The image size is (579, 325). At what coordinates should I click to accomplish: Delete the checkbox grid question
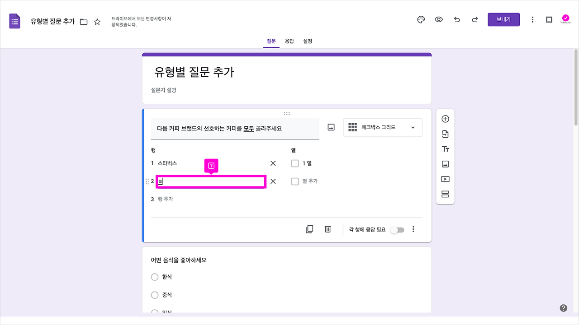coord(327,229)
